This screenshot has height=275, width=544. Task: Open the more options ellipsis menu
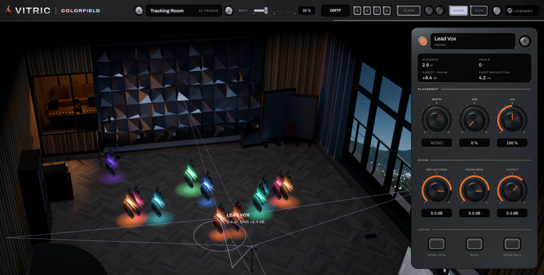pyautogui.click(x=497, y=11)
